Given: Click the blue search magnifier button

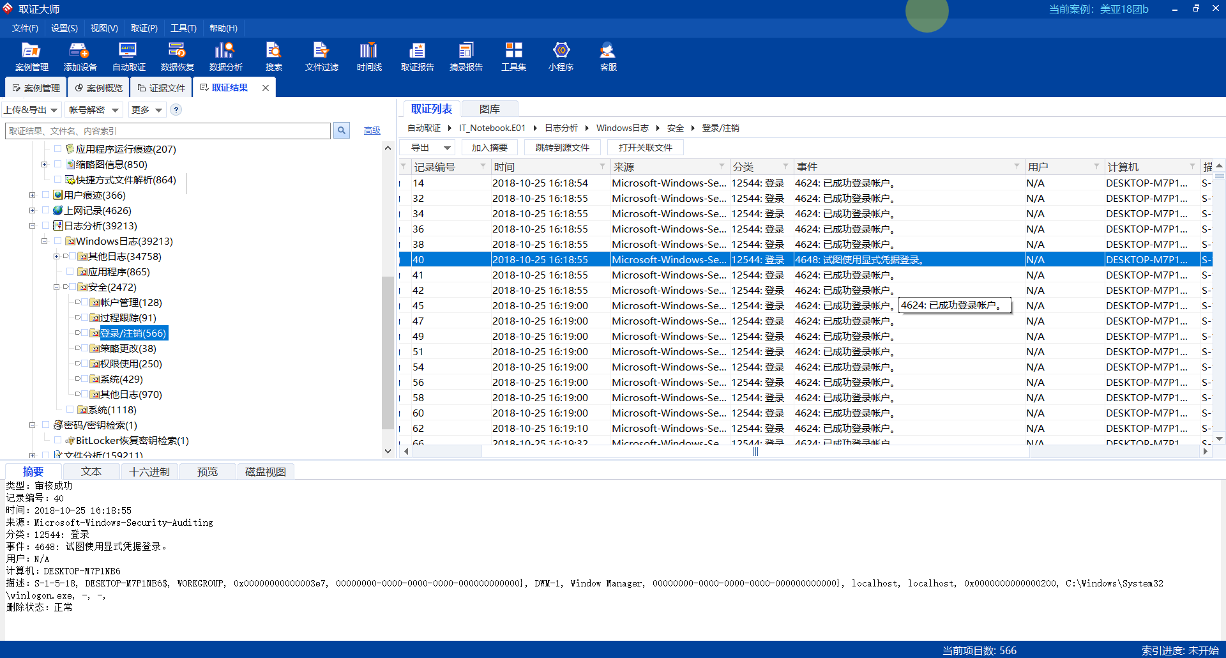Looking at the screenshot, I should coord(342,130).
